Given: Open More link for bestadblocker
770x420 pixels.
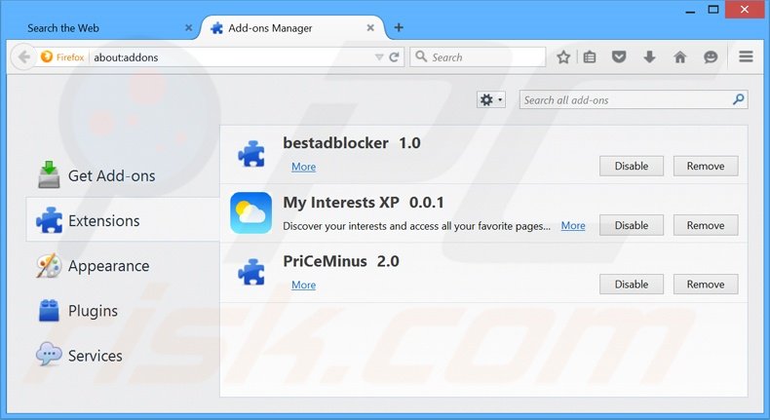Looking at the screenshot, I should (303, 167).
